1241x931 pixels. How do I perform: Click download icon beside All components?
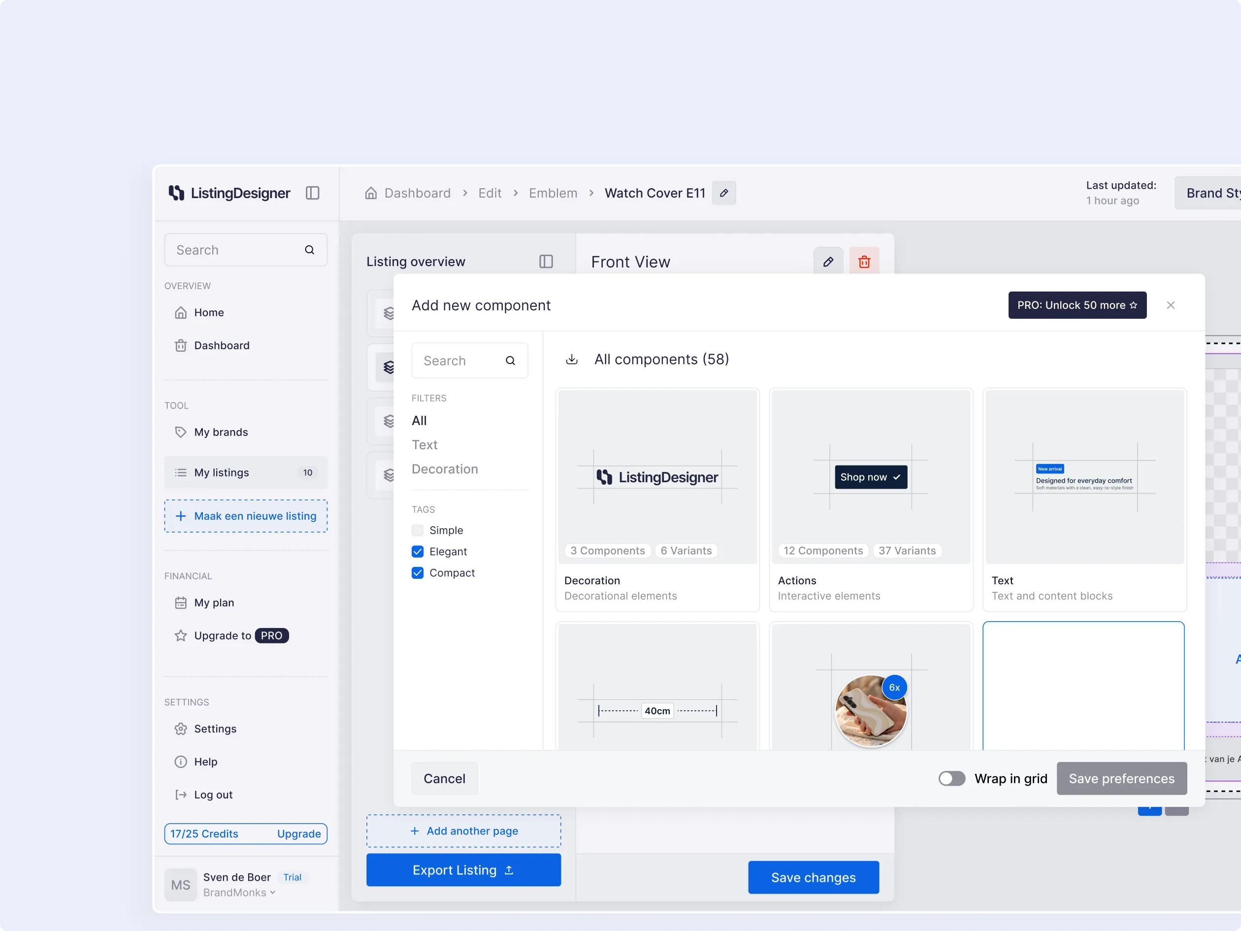click(x=572, y=359)
